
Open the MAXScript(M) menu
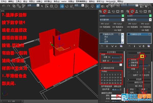111,1
